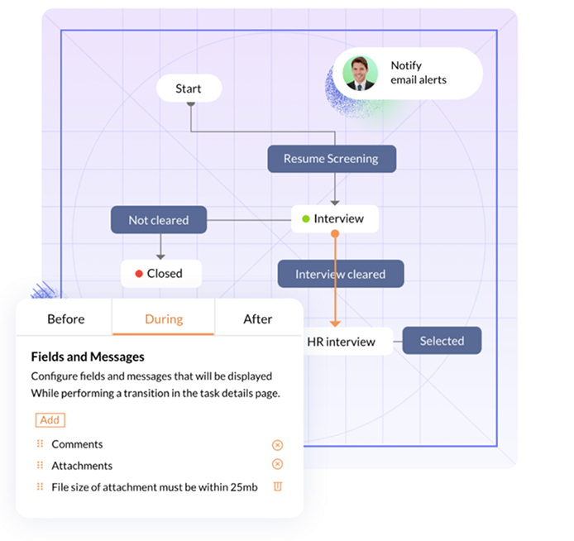
Task: Select the Start node
Action: pyautogui.click(x=189, y=89)
